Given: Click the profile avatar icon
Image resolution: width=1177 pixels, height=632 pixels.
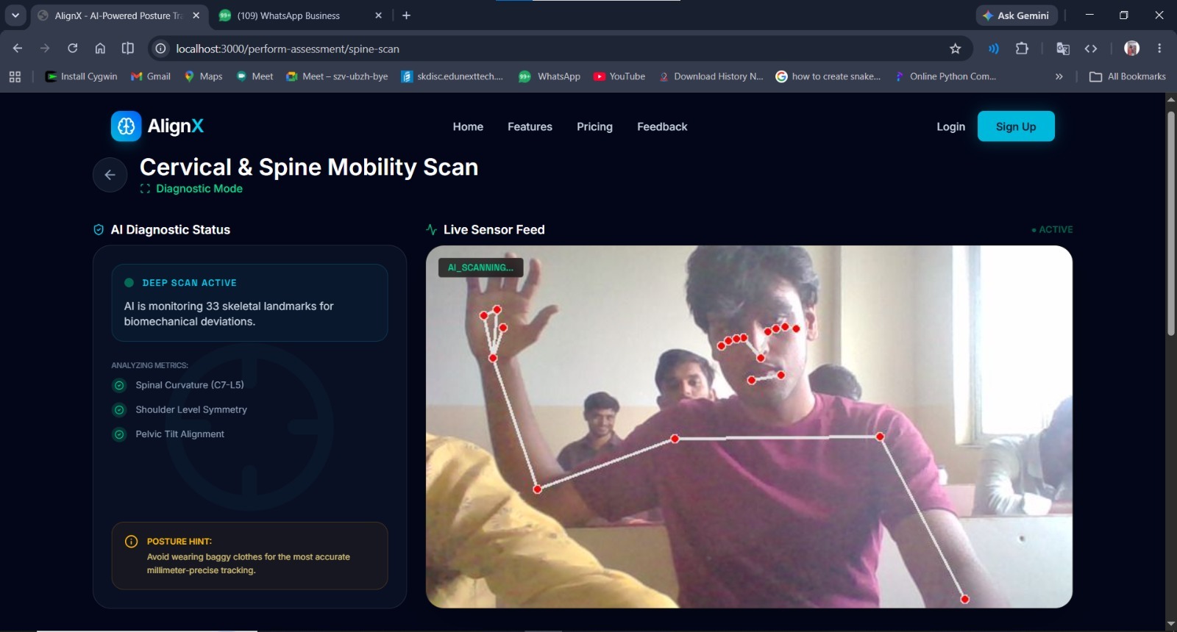Looking at the screenshot, I should (1132, 49).
